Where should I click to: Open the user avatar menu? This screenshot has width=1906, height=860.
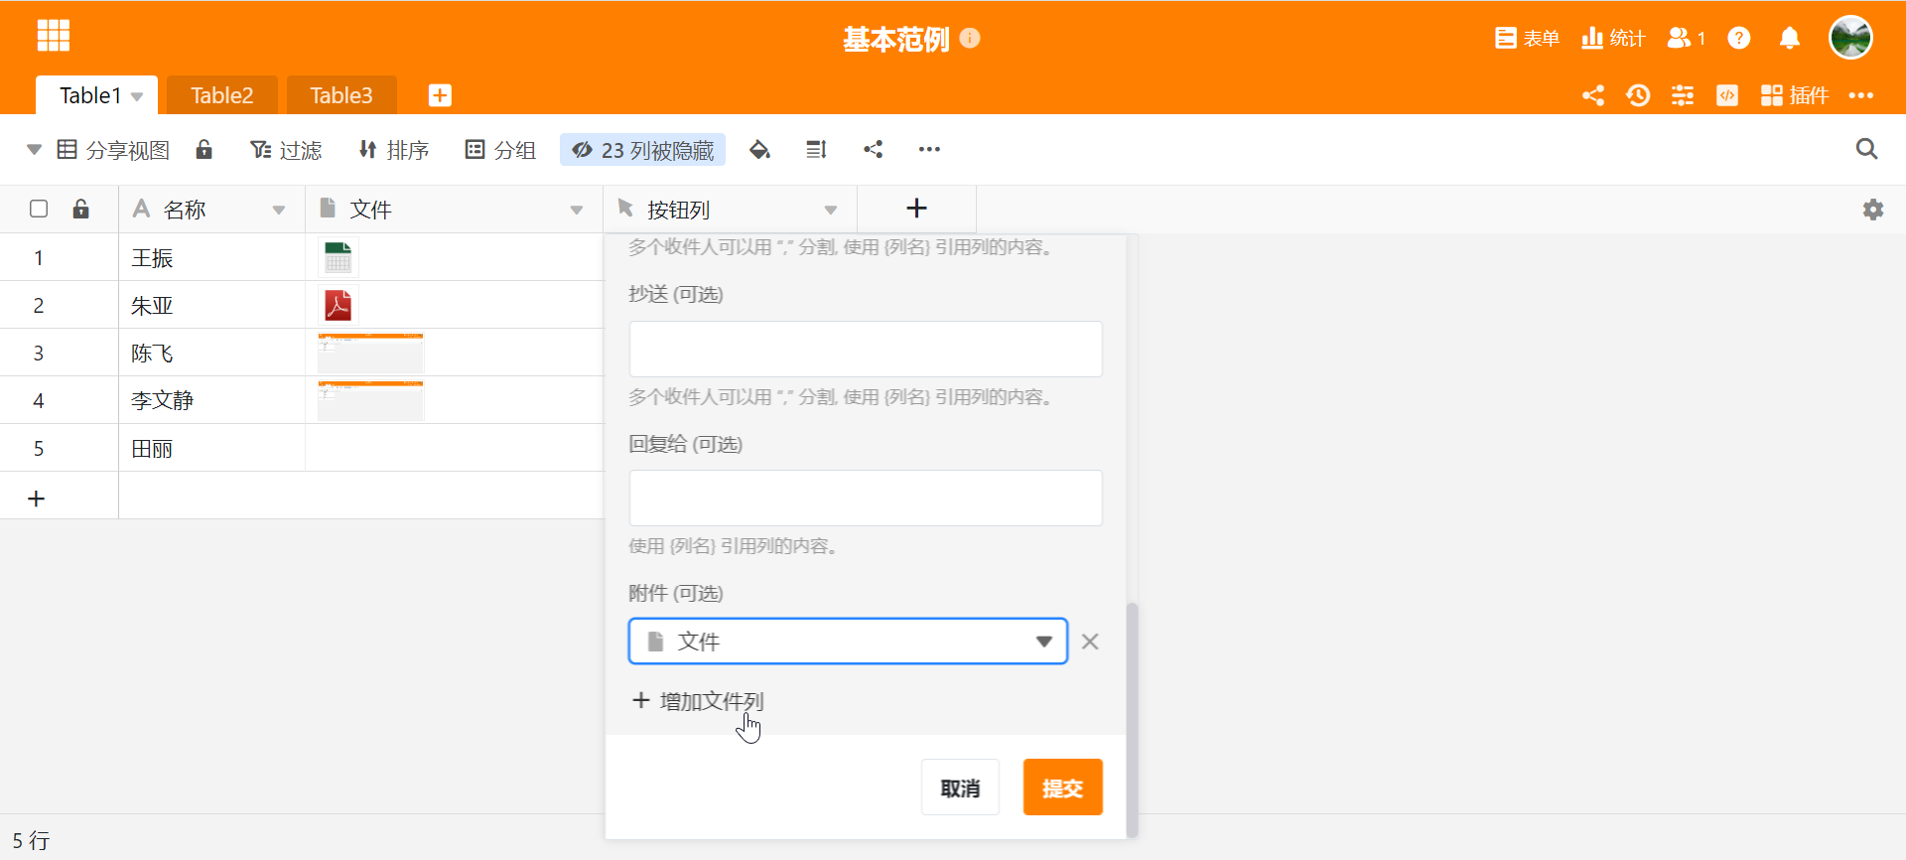(1850, 38)
